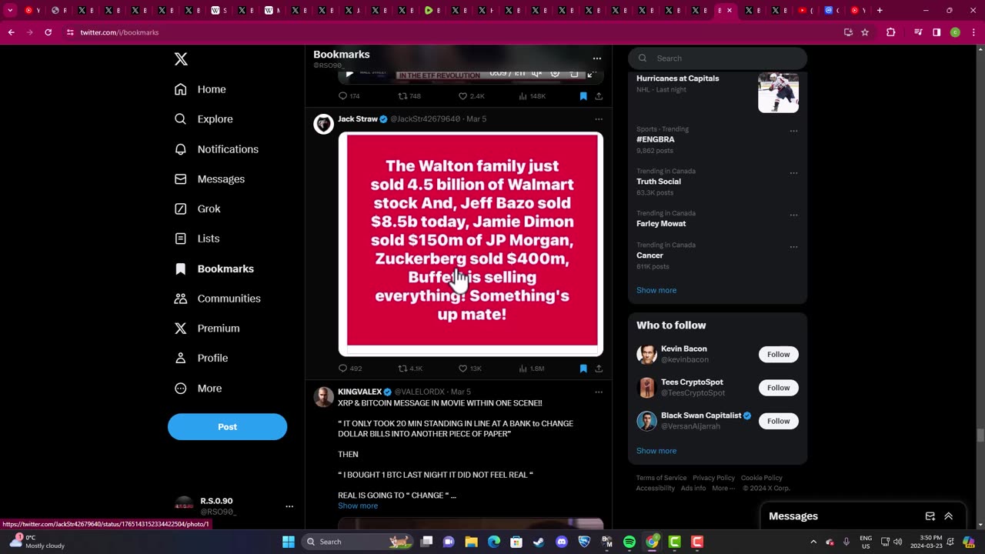The image size is (985, 554).
Task: Open Truth Social trend options dots
Action: [793, 173]
